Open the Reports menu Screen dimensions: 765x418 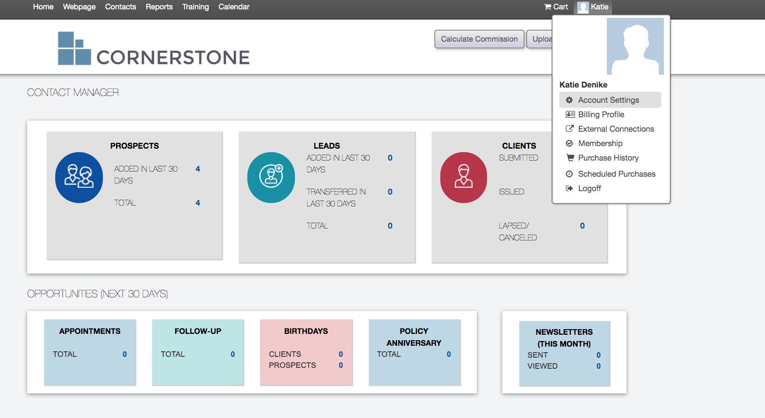tap(159, 7)
